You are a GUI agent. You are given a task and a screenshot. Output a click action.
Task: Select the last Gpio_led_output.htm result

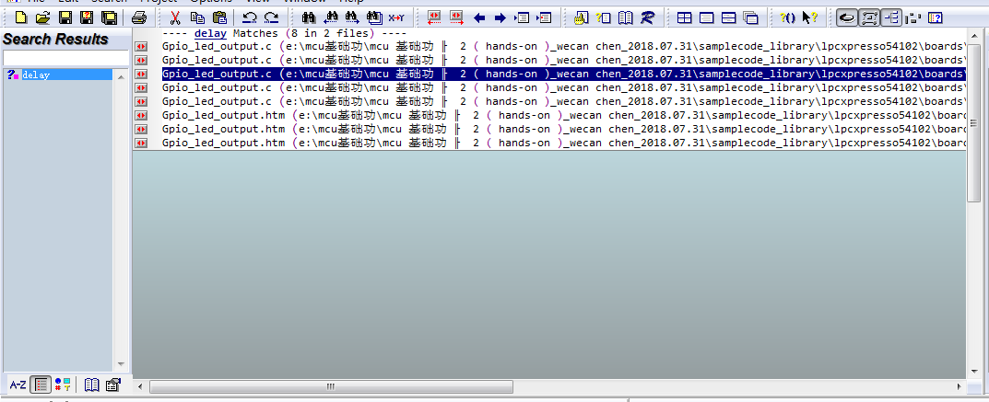point(223,143)
